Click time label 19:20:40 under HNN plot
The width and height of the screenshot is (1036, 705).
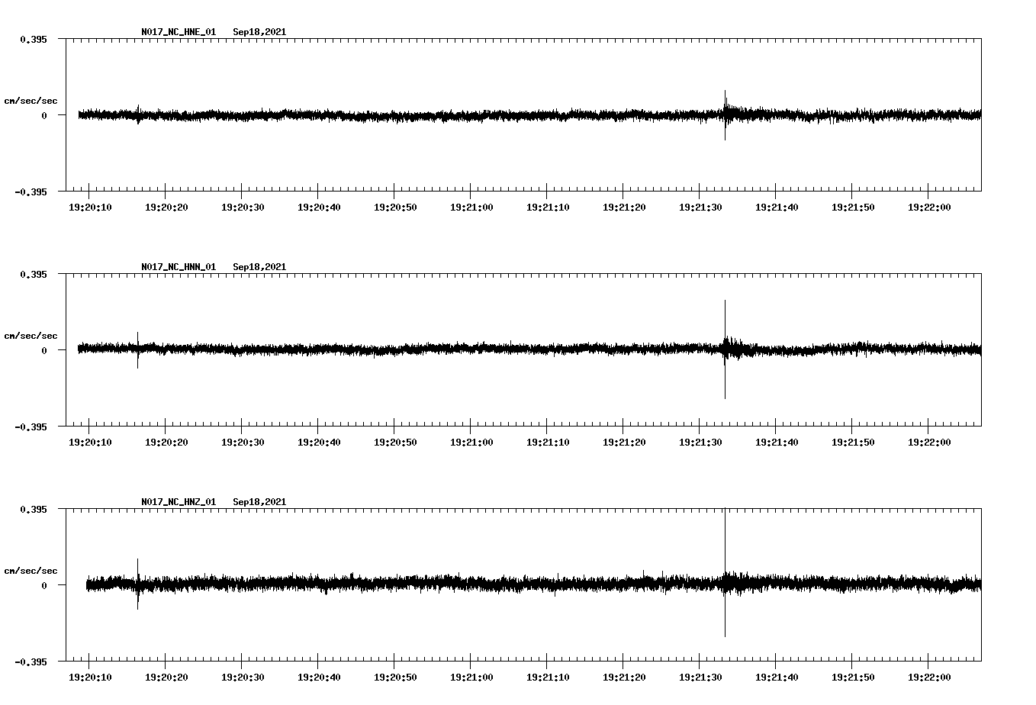pos(319,443)
